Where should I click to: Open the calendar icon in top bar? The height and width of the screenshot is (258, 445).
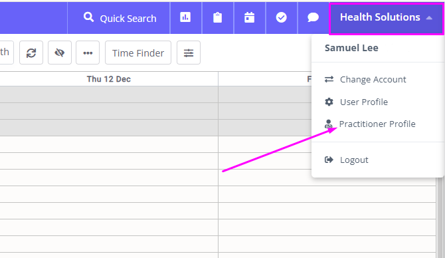point(249,17)
